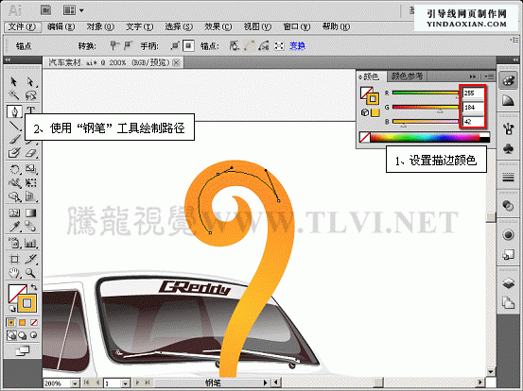This screenshot has height=391, width=523.
Task: Switch to the 颜色参考 tab
Action: tap(407, 76)
